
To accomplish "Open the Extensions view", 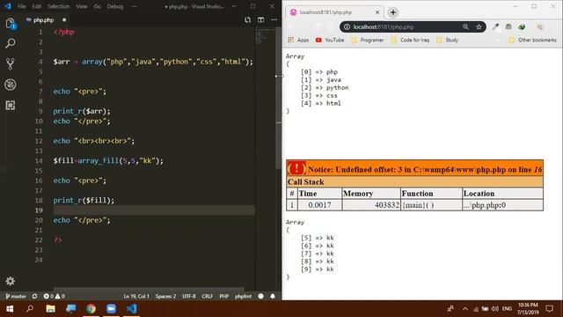I will coord(10,105).
